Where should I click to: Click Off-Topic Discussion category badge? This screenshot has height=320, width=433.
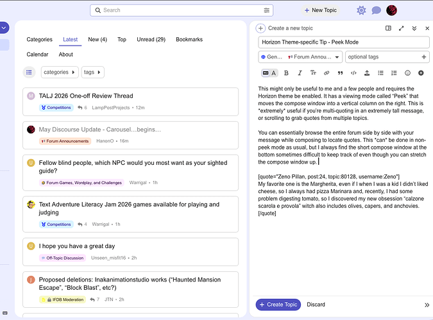coord(62,258)
